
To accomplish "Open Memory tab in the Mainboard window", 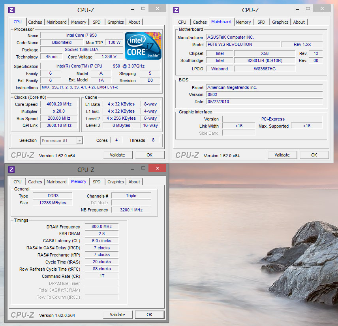I will click(243, 22).
